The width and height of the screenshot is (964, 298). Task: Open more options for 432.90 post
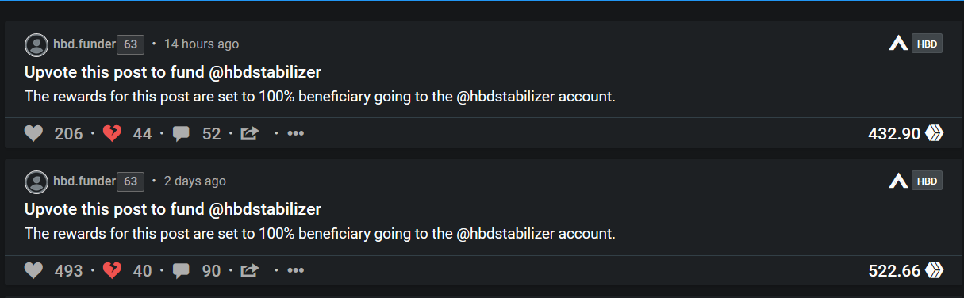coord(296,134)
